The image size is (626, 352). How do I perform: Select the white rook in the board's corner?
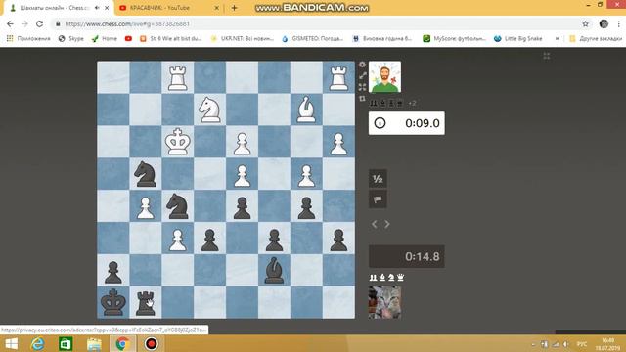pos(338,77)
